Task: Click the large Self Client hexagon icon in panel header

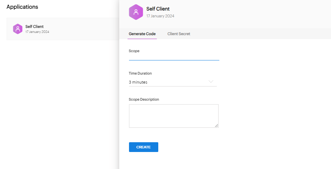Action: (136, 12)
